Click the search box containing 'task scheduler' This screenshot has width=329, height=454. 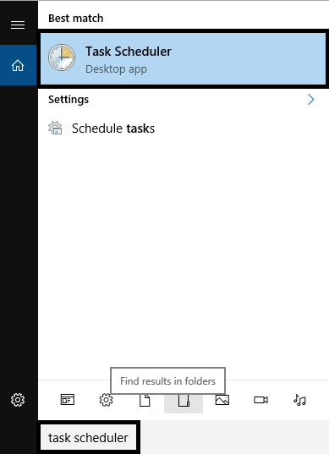coord(88,437)
